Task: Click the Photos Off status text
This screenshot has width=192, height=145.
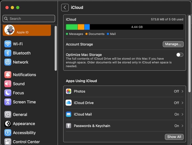Action: (x=177, y=91)
